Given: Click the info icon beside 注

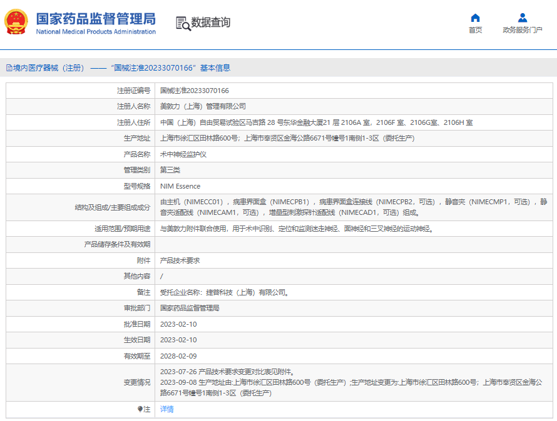Looking at the screenshot, I should (140, 409).
